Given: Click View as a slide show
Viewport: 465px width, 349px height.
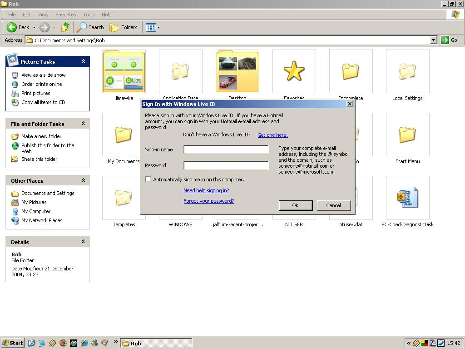Looking at the screenshot, I should [x=43, y=75].
